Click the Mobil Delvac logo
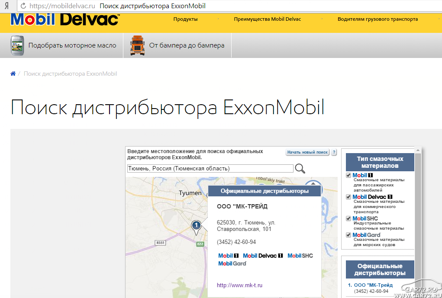Viewport: 442px width, 298px height. click(x=65, y=19)
